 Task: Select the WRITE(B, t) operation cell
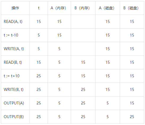pos(15,90)
